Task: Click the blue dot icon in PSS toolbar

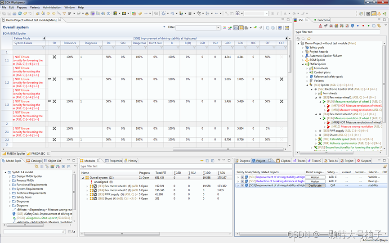Action: point(358,26)
